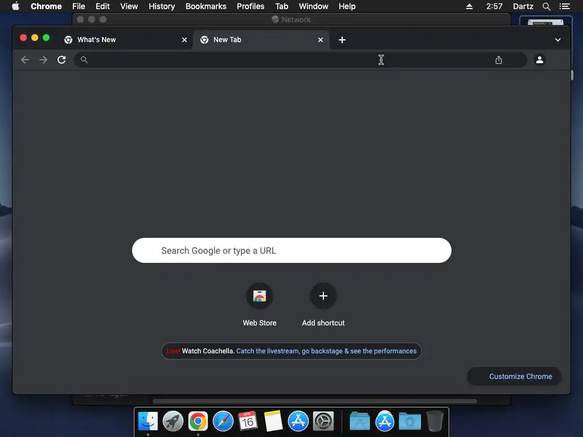Screen dimensions: 583x437
Task: Open the Profiles menu
Action: click(x=251, y=6)
